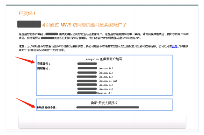Viewport: 204px width, 135px height.
Task: Click the 祝贺您! congratulations heading
Action: [x=27, y=13]
